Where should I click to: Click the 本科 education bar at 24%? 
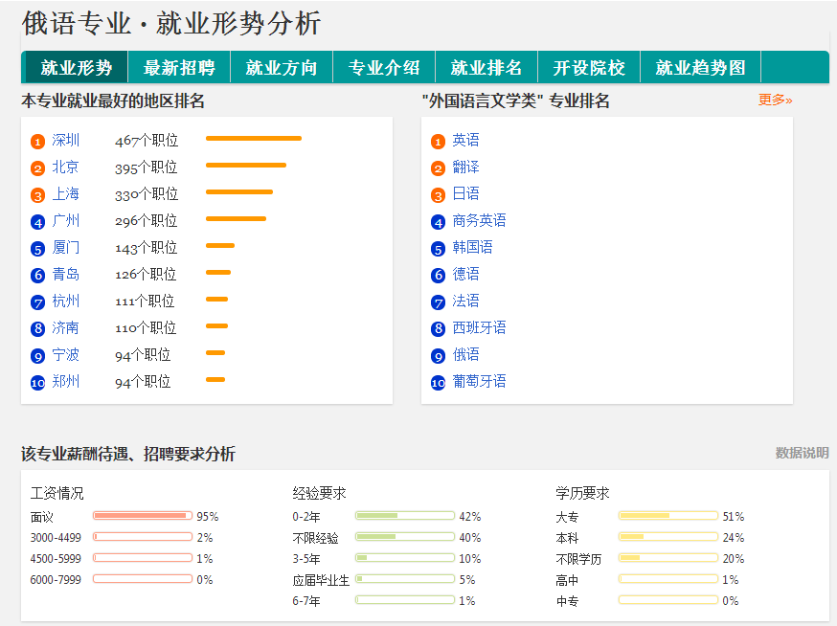pyautogui.click(x=667, y=536)
